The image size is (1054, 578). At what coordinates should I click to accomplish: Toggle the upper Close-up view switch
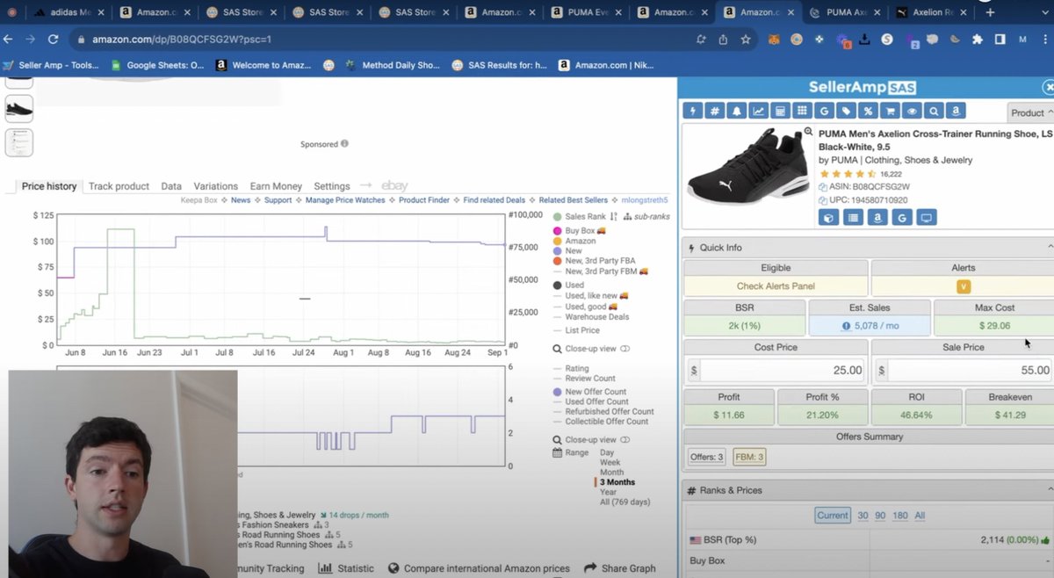click(625, 349)
